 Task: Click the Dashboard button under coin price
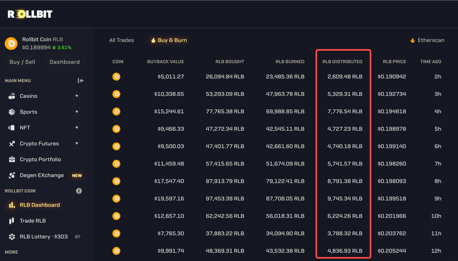point(65,62)
